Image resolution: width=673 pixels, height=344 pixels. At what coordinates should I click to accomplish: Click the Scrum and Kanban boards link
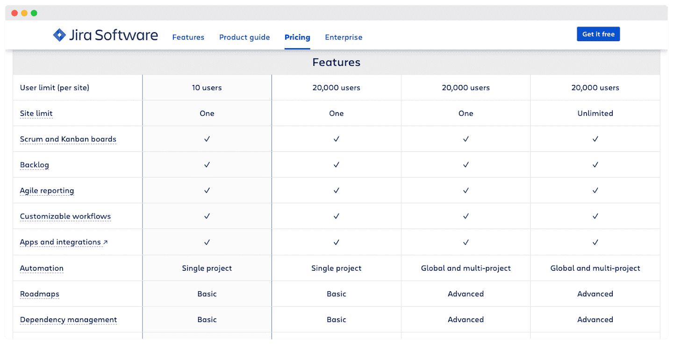tap(68, 139)
